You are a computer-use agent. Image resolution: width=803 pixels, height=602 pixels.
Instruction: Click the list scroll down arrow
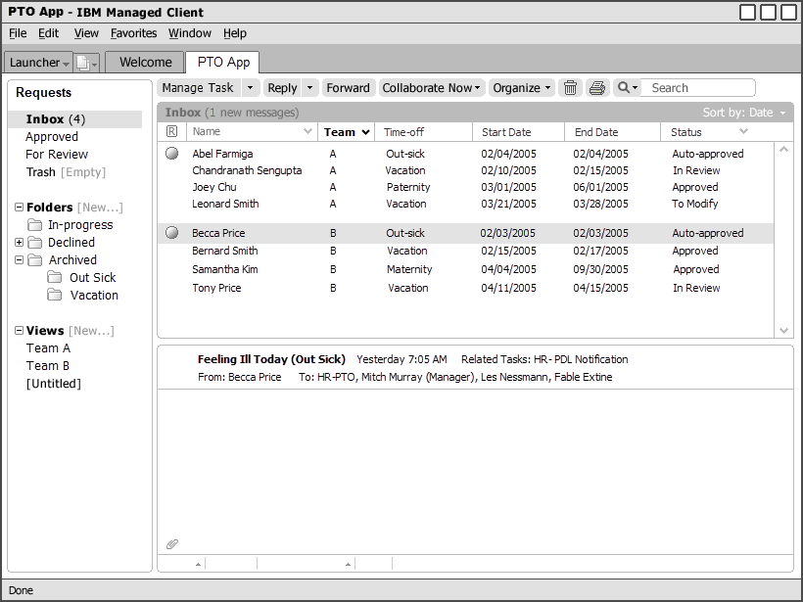[783, 331]
